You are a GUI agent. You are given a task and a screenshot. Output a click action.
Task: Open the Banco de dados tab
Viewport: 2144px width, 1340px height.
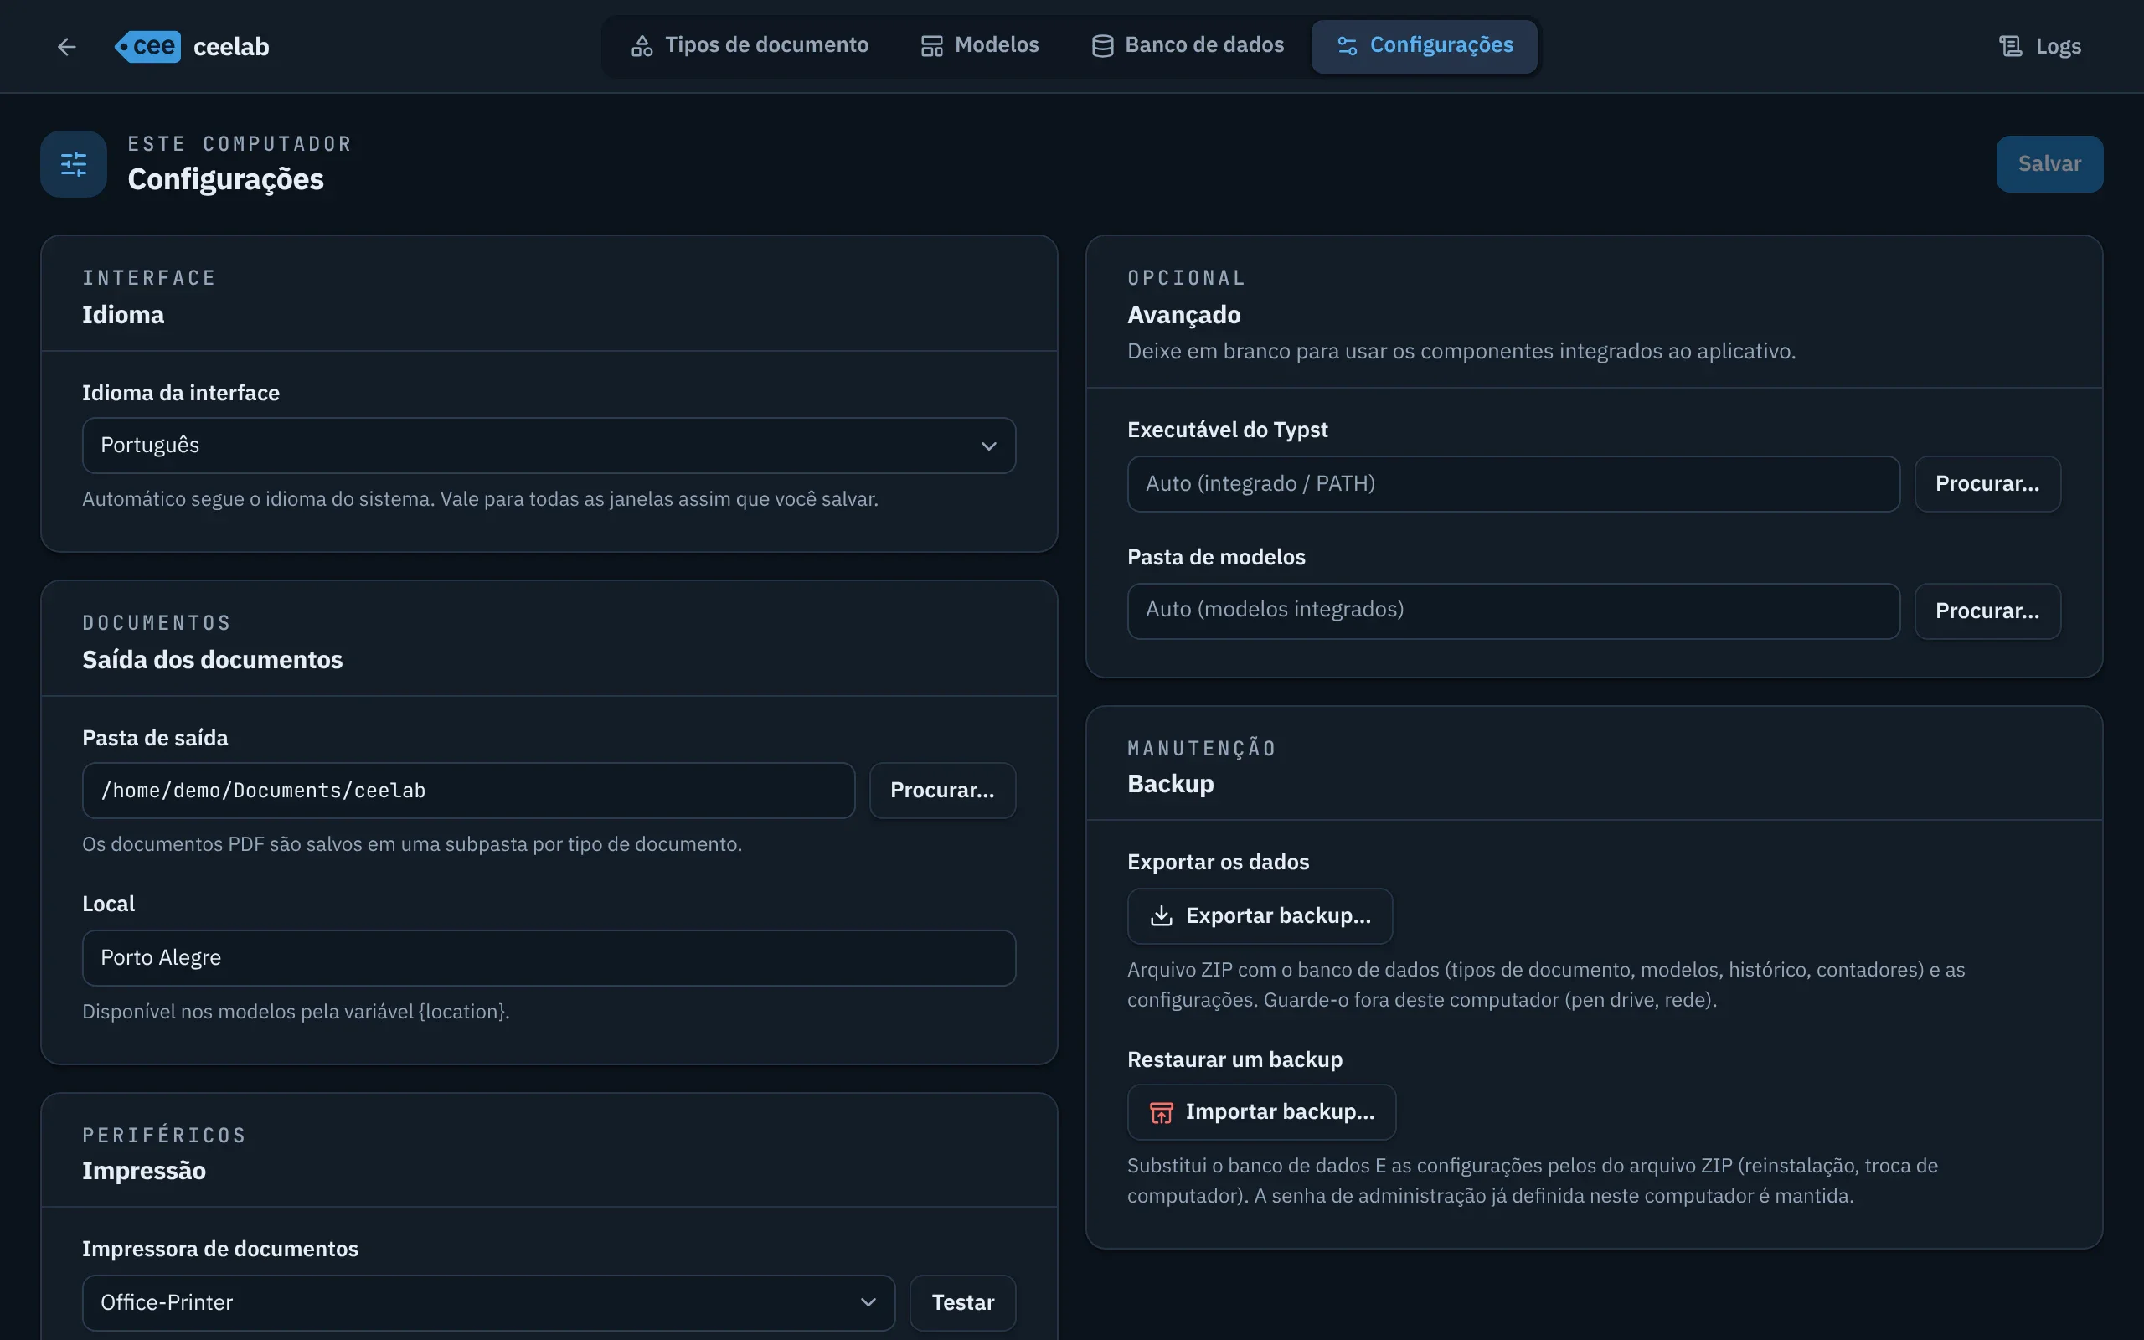pos(1188,45)
